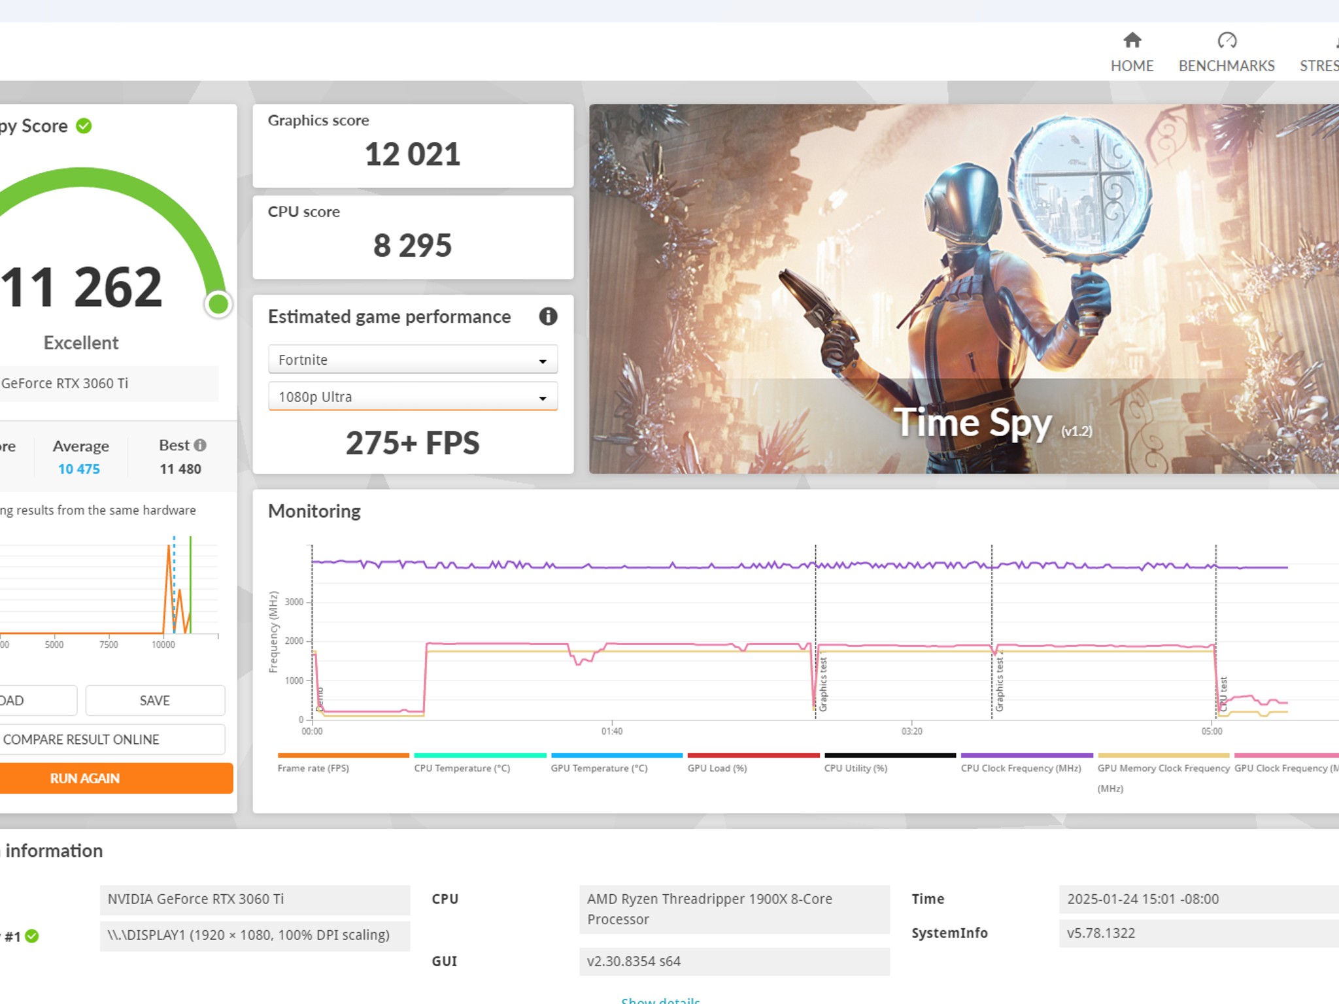Click the green check beside DISPLAY1

[x=31, y=935]
